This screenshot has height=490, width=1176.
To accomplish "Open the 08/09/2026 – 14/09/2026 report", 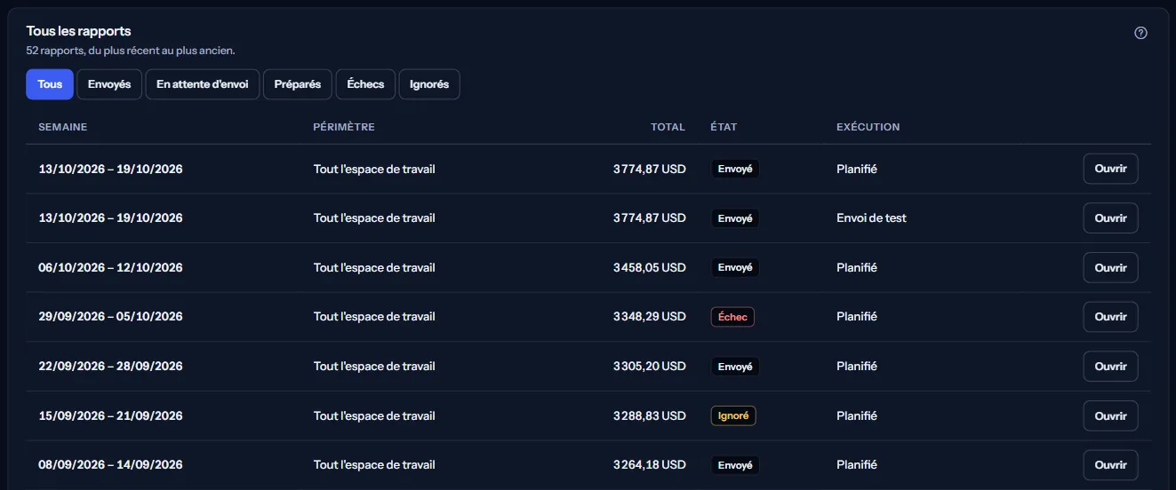I will click(x=1110, y=465).
